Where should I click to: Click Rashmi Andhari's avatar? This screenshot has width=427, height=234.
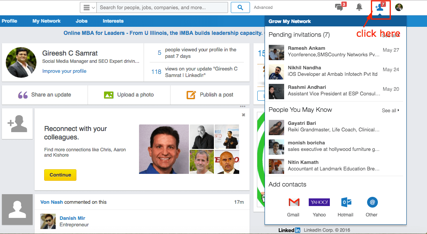tap(276, 92)
